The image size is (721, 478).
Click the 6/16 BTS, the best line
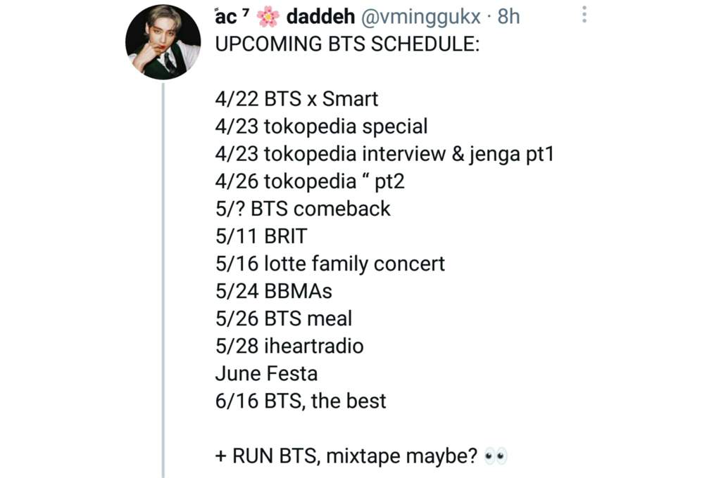[301, 401]
